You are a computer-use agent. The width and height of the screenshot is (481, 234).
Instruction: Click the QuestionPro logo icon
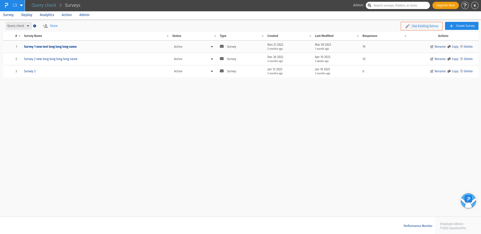pyautogui.click(x=6, y=5)
